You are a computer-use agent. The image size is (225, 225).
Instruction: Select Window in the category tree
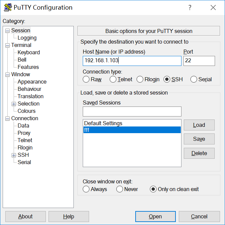(x=21, y=75)
